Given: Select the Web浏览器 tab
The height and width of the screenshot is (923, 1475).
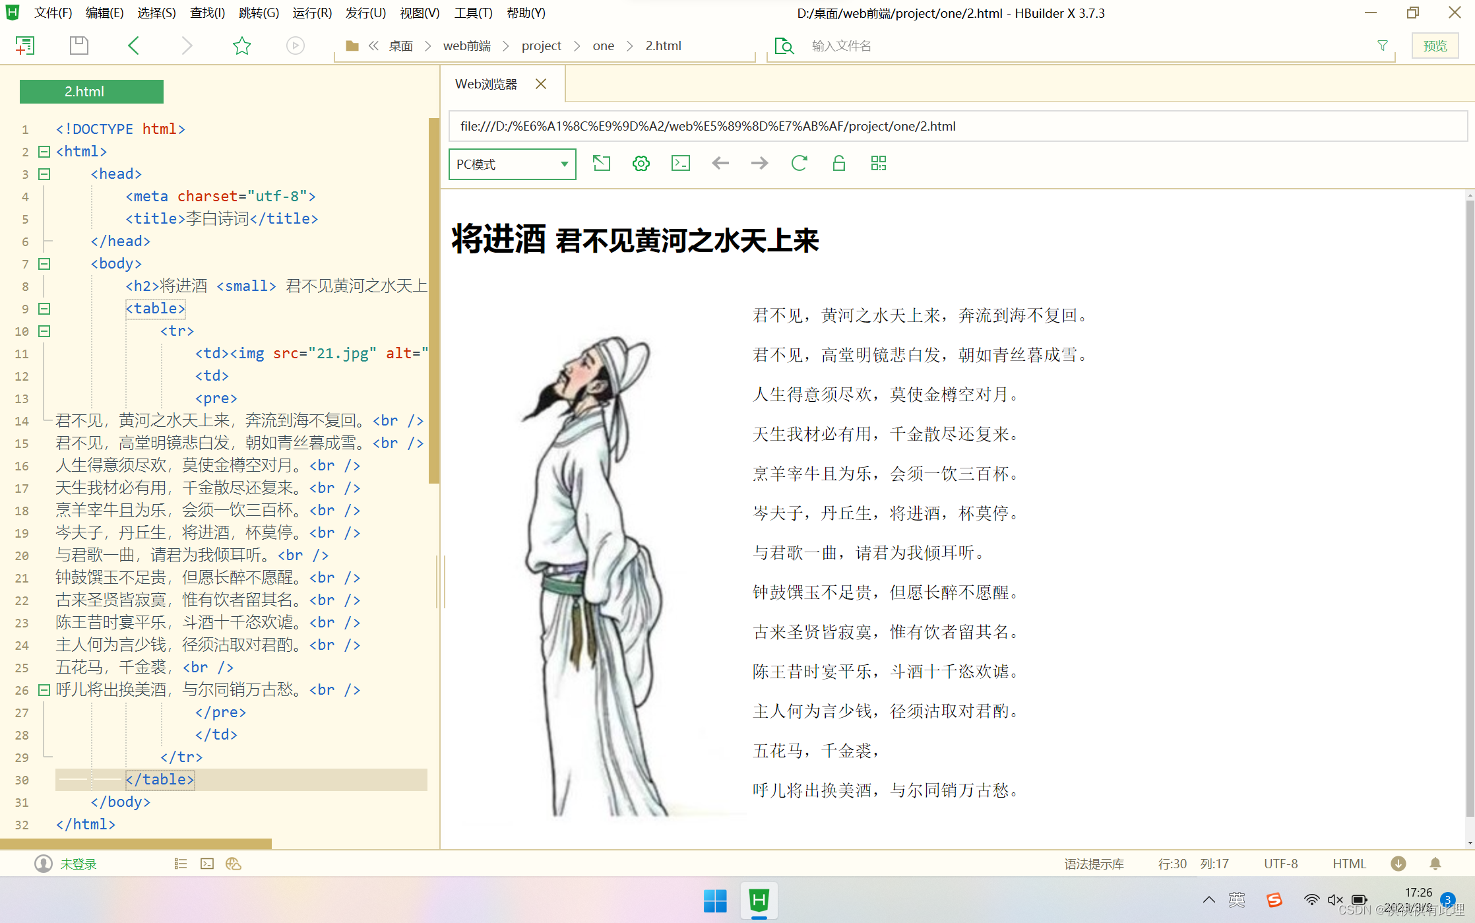Looking at the screenshot, I should 486,84.
